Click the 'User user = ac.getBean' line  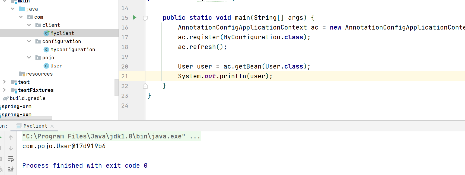tap(244, 66)
